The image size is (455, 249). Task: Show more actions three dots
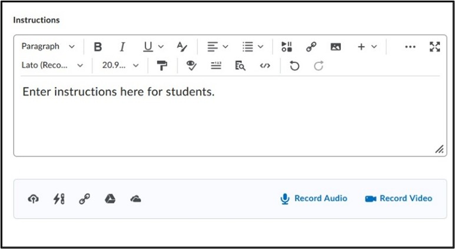(410, 47)
